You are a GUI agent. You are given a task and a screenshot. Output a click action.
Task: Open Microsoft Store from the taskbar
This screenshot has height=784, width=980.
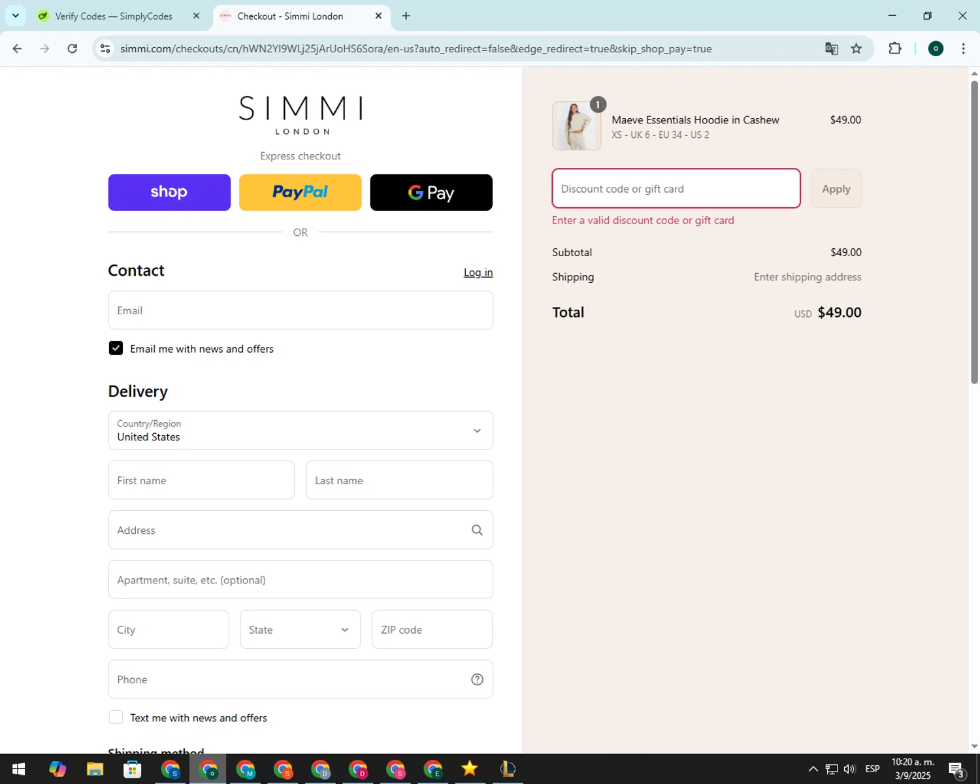pos(133,769)
